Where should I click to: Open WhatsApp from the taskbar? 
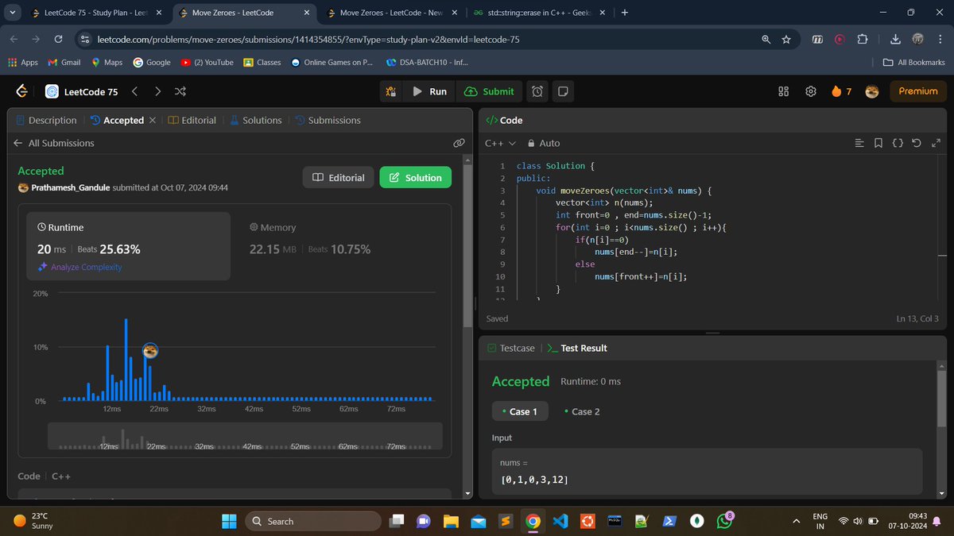point(724,521)
